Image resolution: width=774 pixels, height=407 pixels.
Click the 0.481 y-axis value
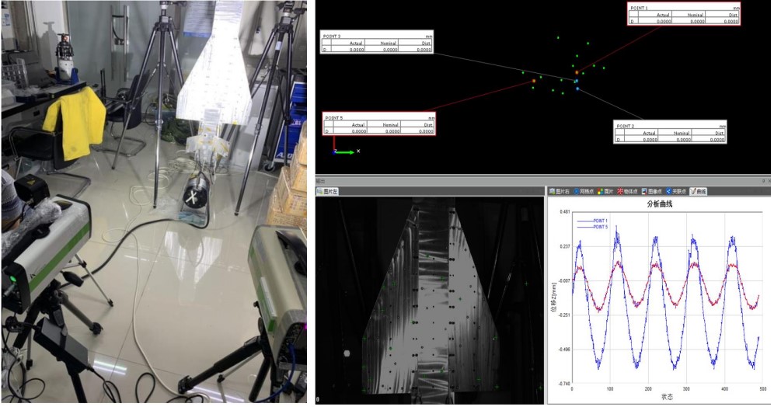(565, 211)
